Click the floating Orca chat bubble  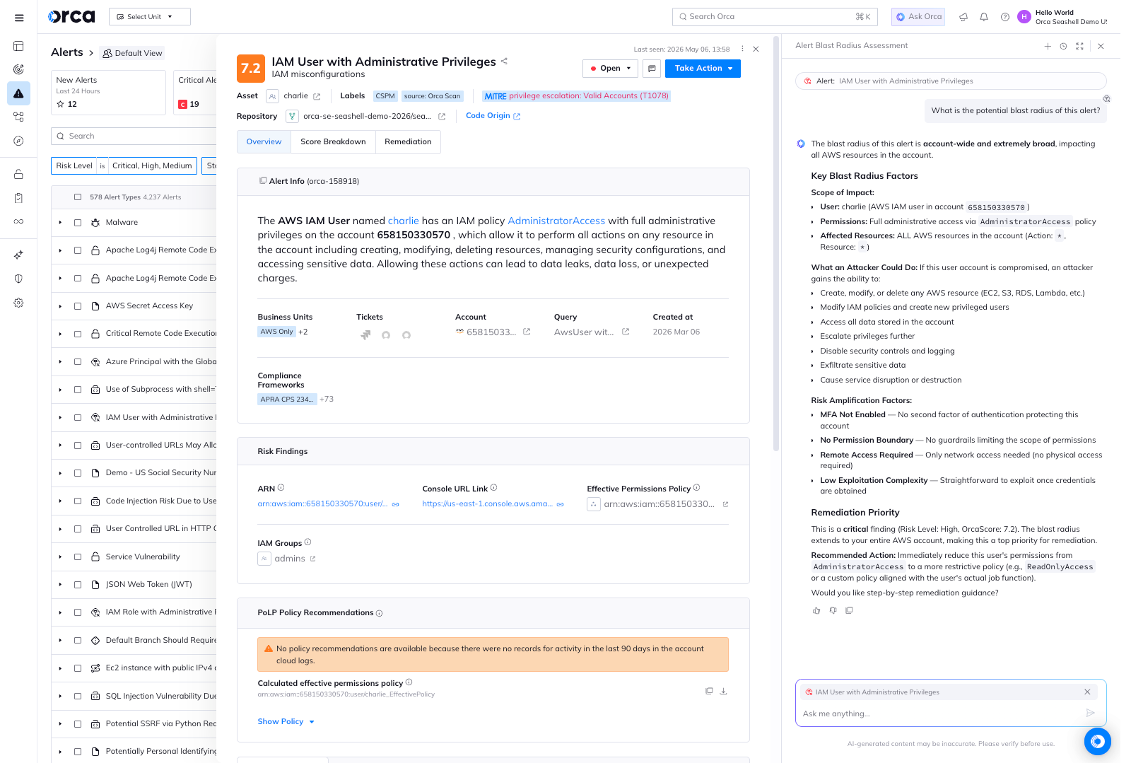pos(1097,741)
